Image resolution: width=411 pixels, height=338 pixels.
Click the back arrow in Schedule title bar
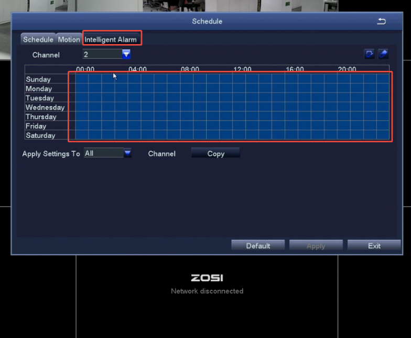point(381,21)
